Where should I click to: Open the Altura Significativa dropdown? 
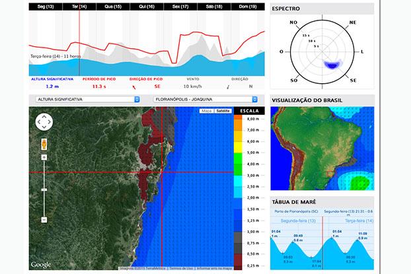[x=87, y=99]
